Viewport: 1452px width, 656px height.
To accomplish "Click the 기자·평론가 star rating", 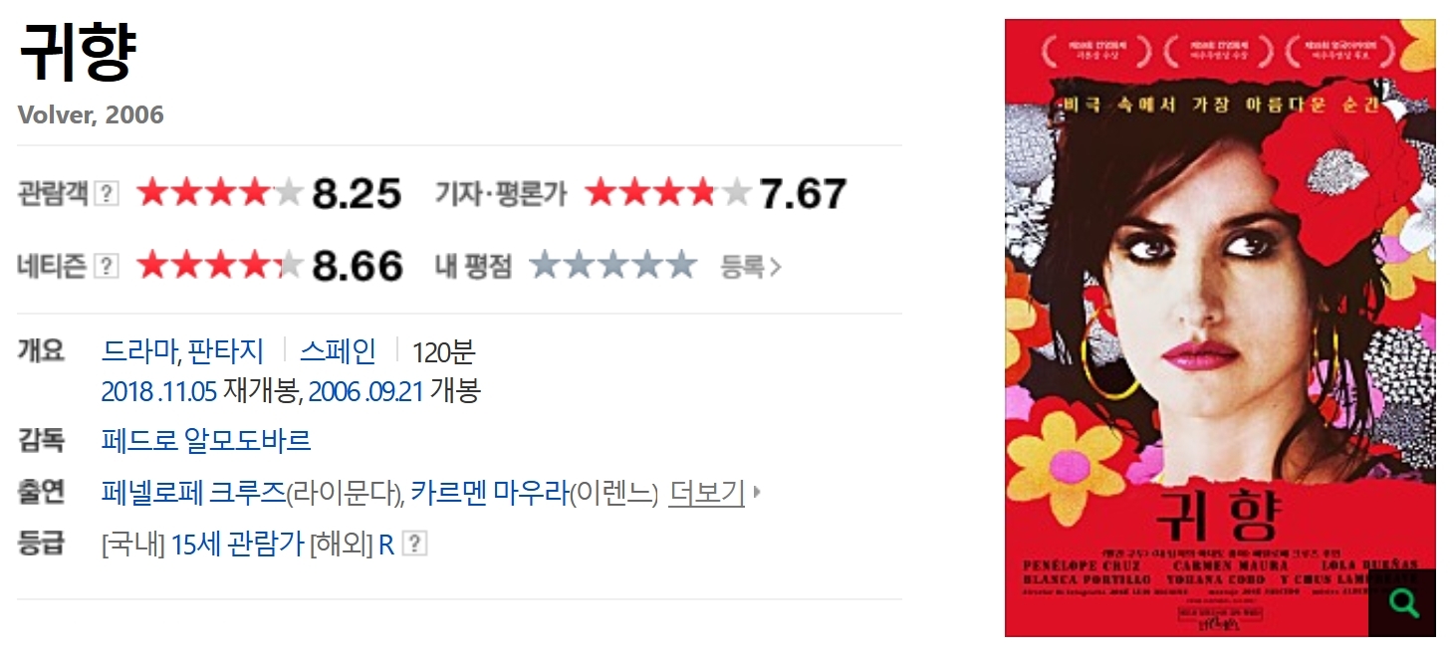I will [x=668, y=193].
